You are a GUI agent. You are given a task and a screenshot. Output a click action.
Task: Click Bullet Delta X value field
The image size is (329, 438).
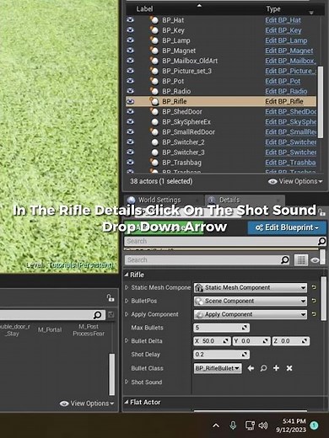(212, 341)
